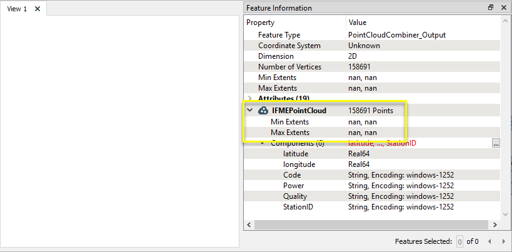Click the Unknown coordinate system value

pos(364,46)
